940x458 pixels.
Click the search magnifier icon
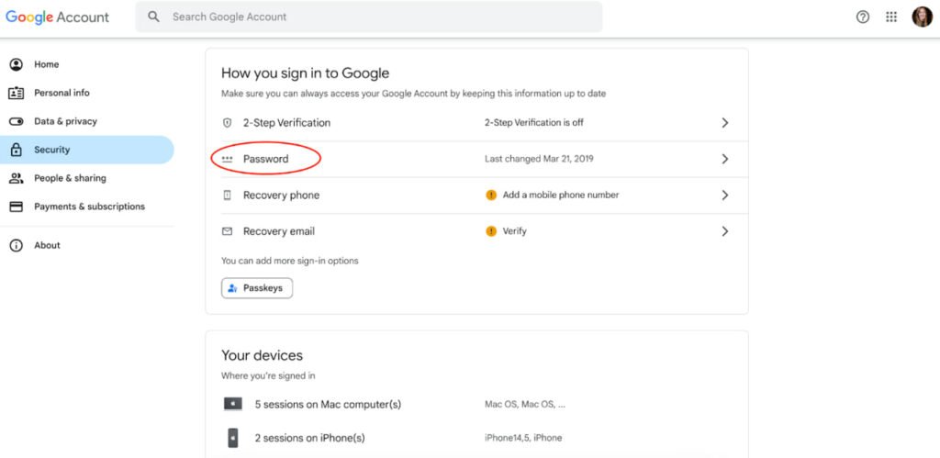click(x=154, y=17)
